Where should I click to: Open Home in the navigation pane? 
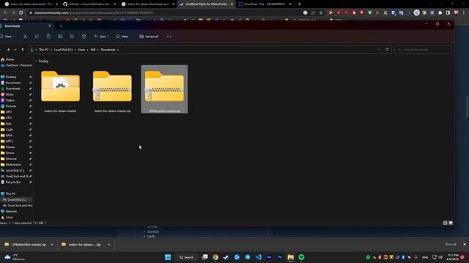[x=10, y=59]
